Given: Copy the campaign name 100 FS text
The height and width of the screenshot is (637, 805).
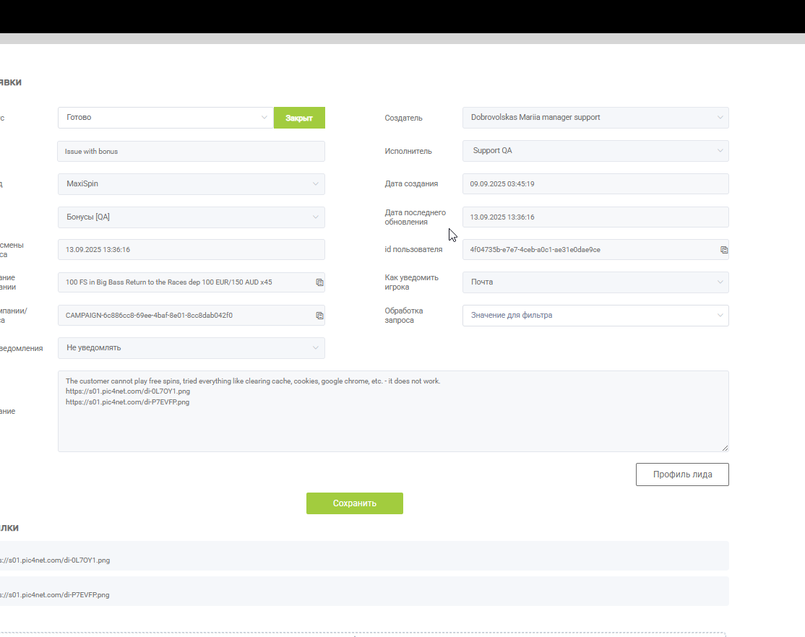Looking at the screenshot, I should pyautogui.click(x=319, y=282).
